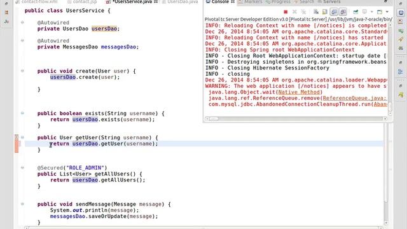
Task: Open the UsersDao.java editor tab
Action: tap(179, 2)
